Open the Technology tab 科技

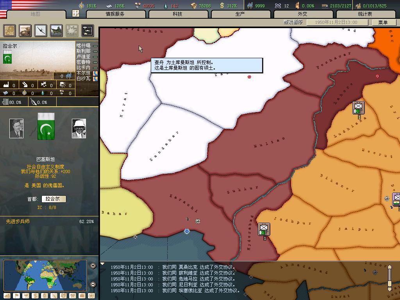(178, 14)
